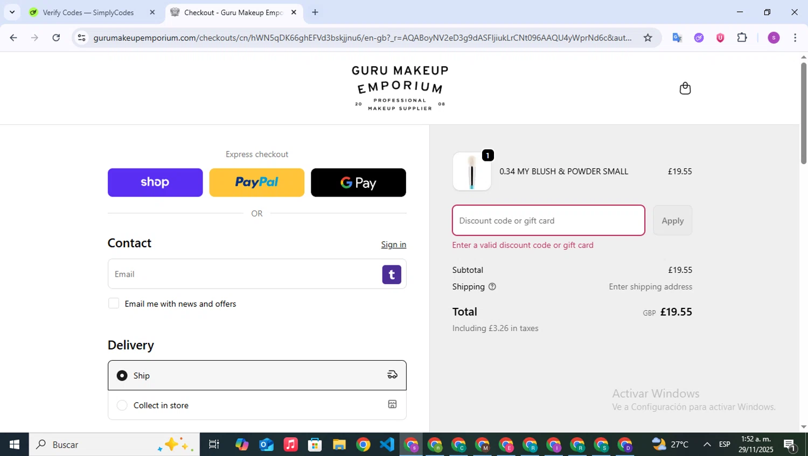Bookmark this page with star icon
Image resolution: width=808 pixels, height=456 pixels.
point(648,38)
